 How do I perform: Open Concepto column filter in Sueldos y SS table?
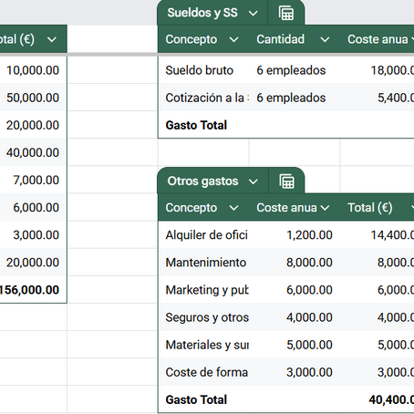233,39
